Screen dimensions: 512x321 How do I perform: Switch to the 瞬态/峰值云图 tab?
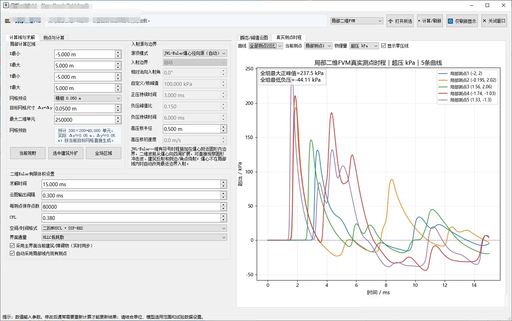pos(254,38)
